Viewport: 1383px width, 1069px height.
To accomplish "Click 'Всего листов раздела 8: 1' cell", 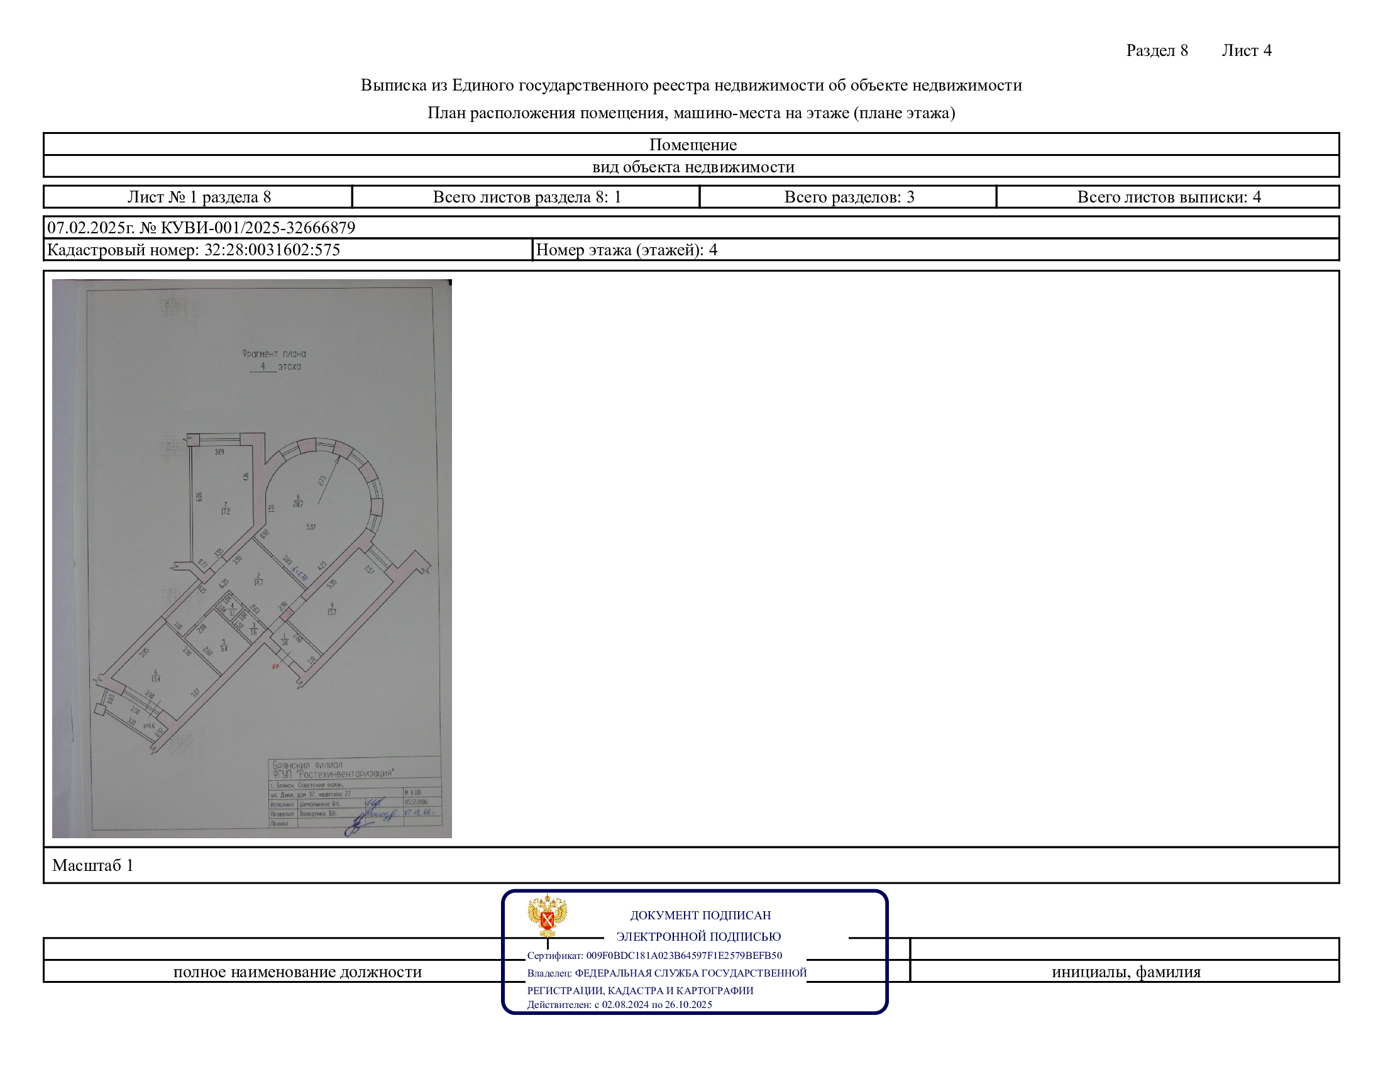I will click(526, 197).
